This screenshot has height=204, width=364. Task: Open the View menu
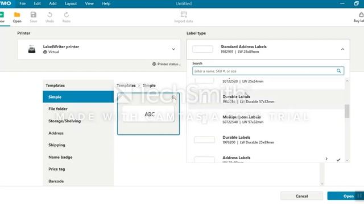tap(89, 3)
